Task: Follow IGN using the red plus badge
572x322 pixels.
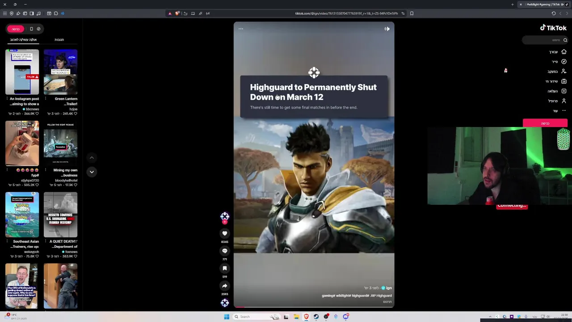Action: (225, 222)
